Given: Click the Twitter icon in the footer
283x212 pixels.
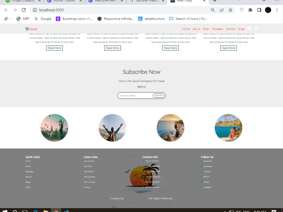Looking at the screenshot, I should [x=206, y=182].
